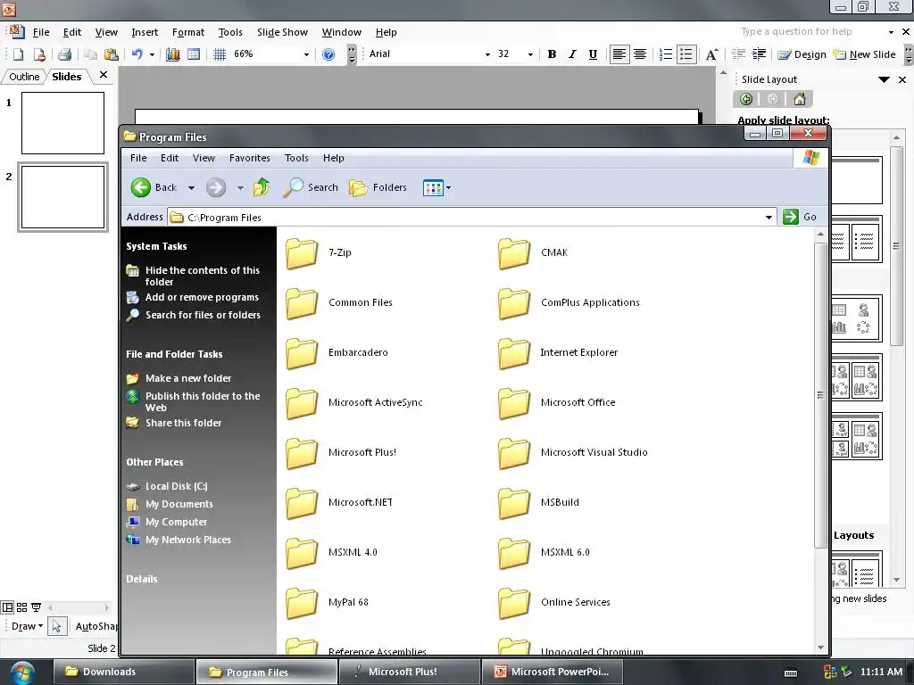
Task: Click the Paste clipboard icon in PowerPoint
Action: point(111,54)
